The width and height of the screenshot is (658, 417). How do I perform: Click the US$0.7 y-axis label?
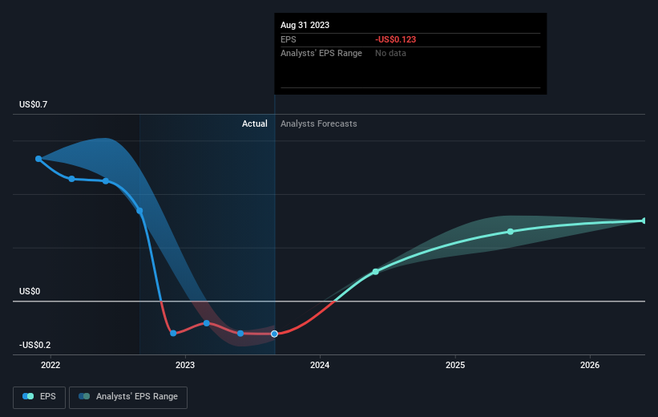click(x=33, y=104)
